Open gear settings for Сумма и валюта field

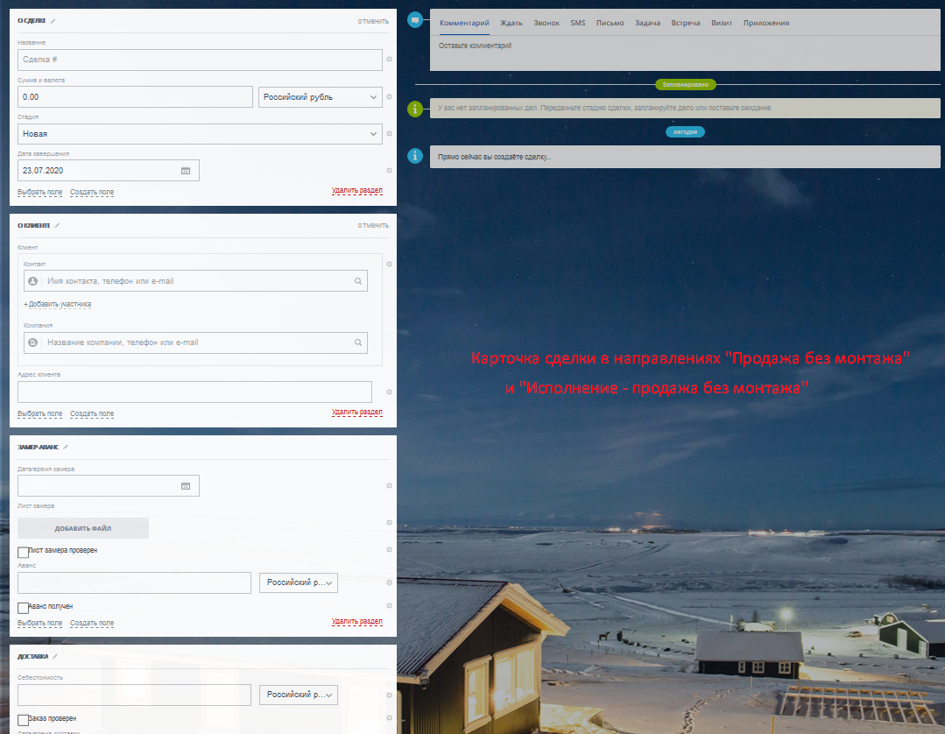[390, 97]
